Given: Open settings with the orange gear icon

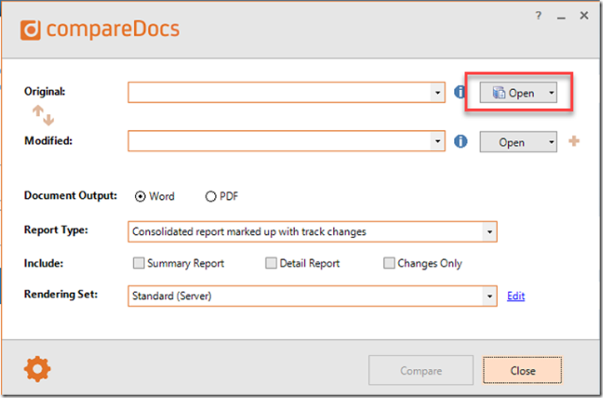Looking at the screenshot, I should [x=37, y=369].
